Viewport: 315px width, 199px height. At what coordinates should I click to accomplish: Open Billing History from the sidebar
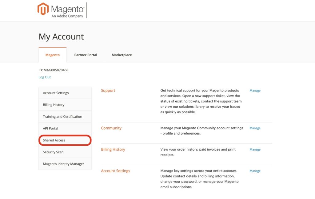click(x=54, y=104)
